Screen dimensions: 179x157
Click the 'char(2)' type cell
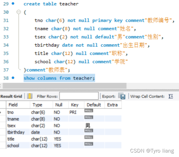41,126
